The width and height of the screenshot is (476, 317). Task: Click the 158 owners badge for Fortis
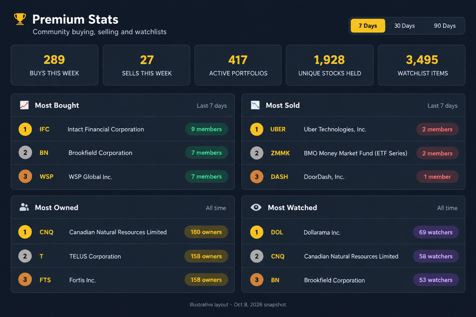pyautogui.click(x=206, y=280)
